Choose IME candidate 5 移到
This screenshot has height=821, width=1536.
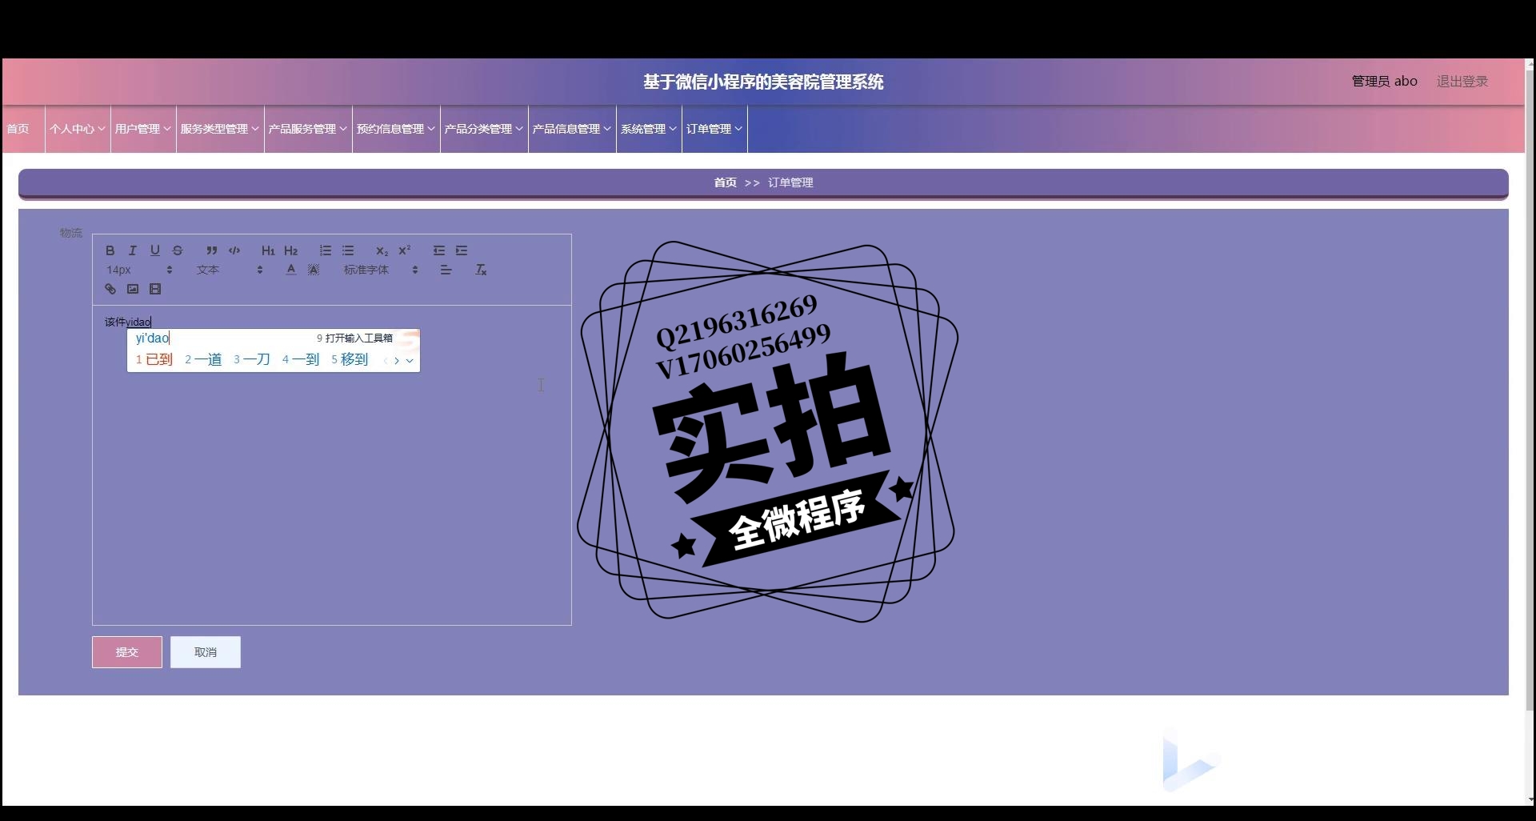click(x=350, y=359)
